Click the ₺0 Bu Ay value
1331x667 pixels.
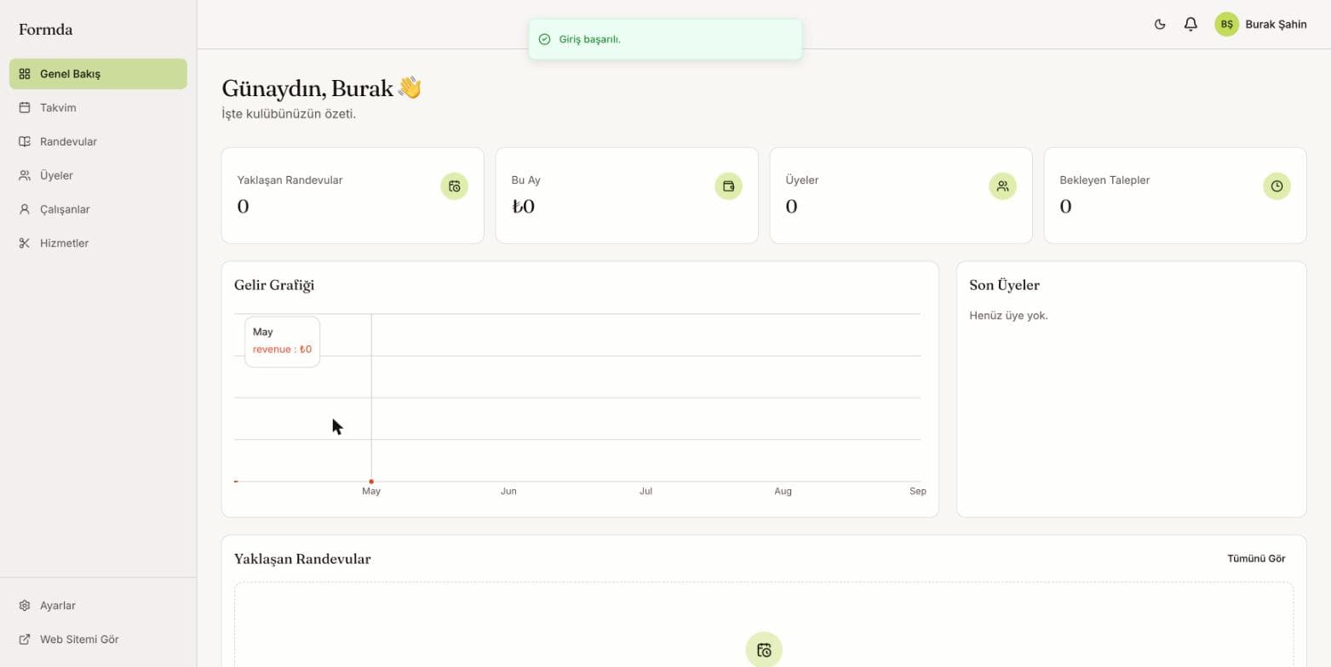tap(523, 207)
